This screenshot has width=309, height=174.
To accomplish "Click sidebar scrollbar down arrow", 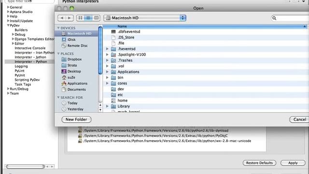I will point(100,110).
